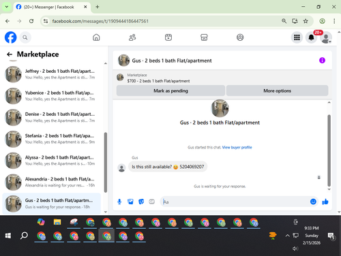Close the Messenger Facebook tab

(85, 7)
